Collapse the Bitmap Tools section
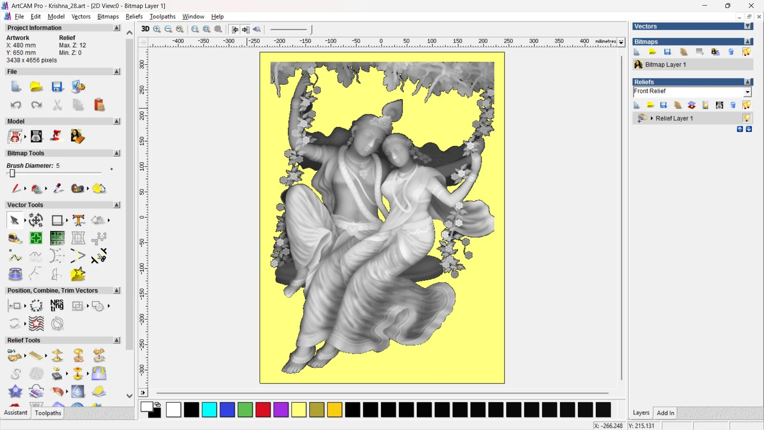 [117, 153]
